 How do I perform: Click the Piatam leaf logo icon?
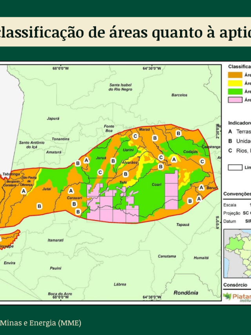pyautogui.click(x=227, y=296)
